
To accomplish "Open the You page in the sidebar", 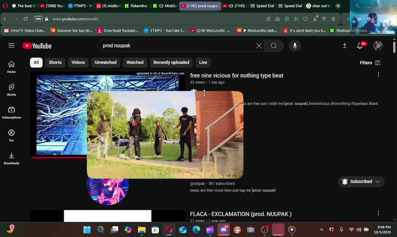I will tap(12, 135).
